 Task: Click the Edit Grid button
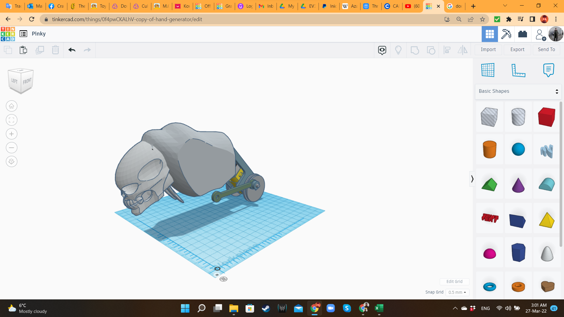point(454,281)
